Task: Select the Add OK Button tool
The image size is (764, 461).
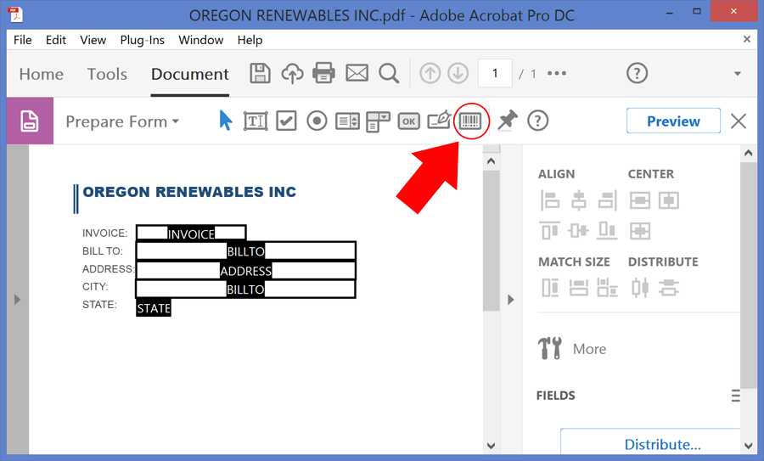Action: point(409,121)
